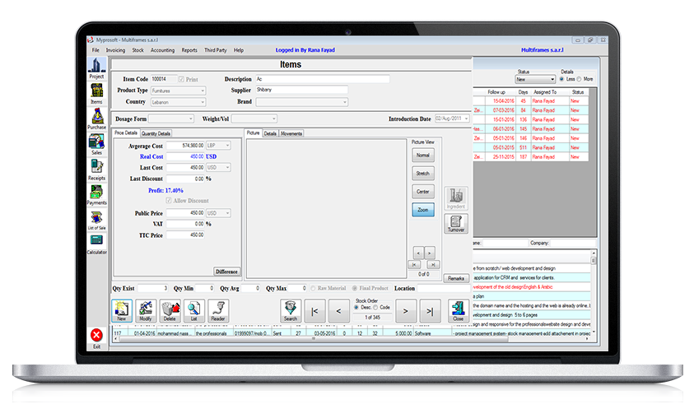Open the Project module in sidebar

pyautogui.click(x=96, y=67)
